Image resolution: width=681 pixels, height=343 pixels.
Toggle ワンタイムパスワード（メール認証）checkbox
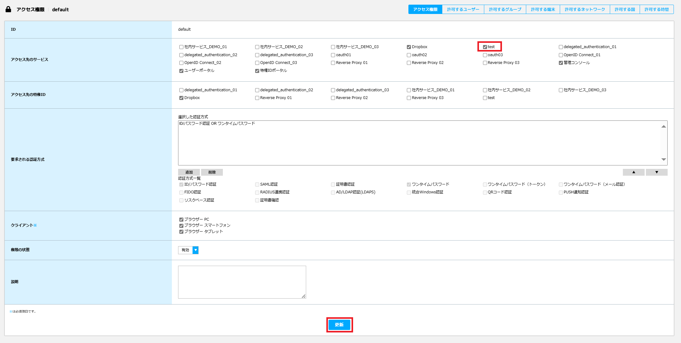(561, 184)
